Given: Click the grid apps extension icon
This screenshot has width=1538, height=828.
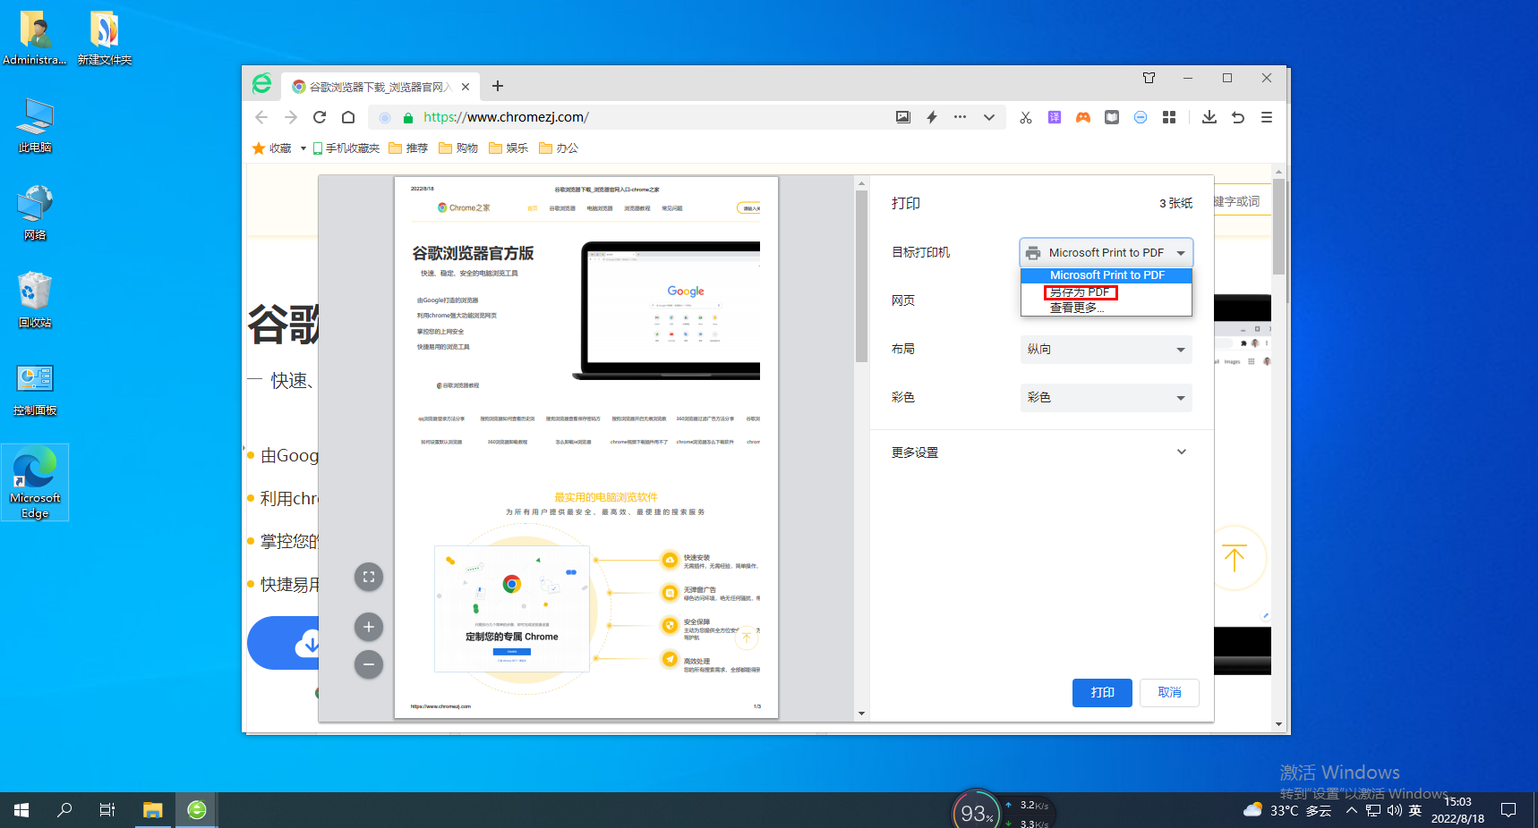Looking at the screenshot, I should [x=1169, y=117].
